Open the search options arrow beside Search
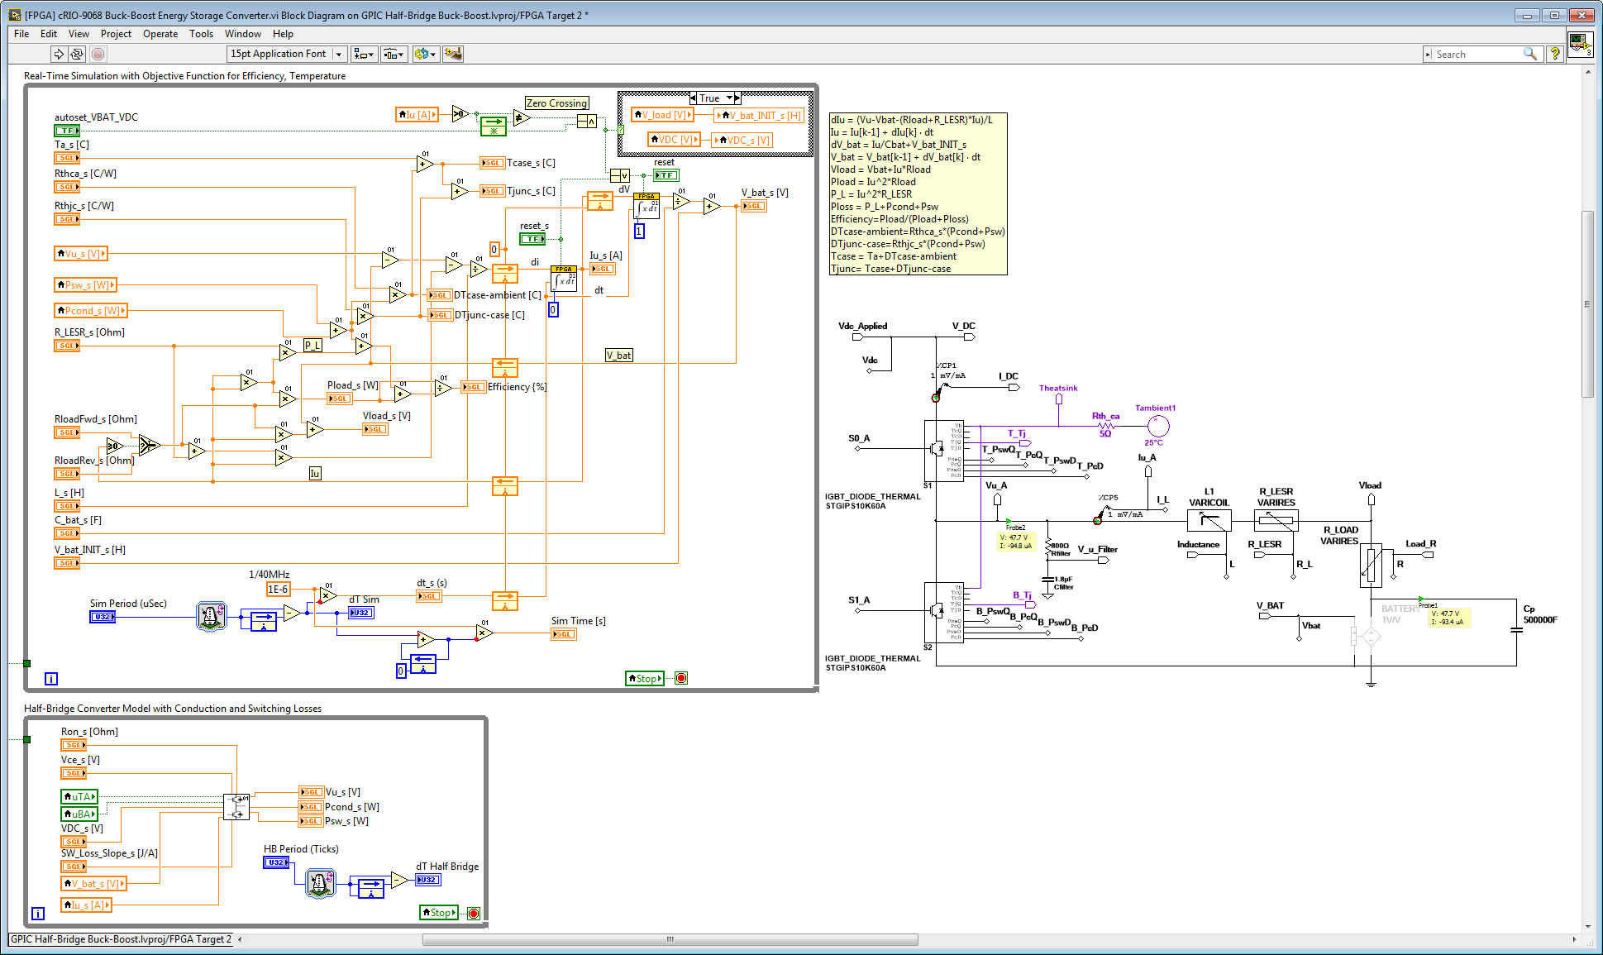Screen dimensions: 1603x955 (x=1428, y=55)
